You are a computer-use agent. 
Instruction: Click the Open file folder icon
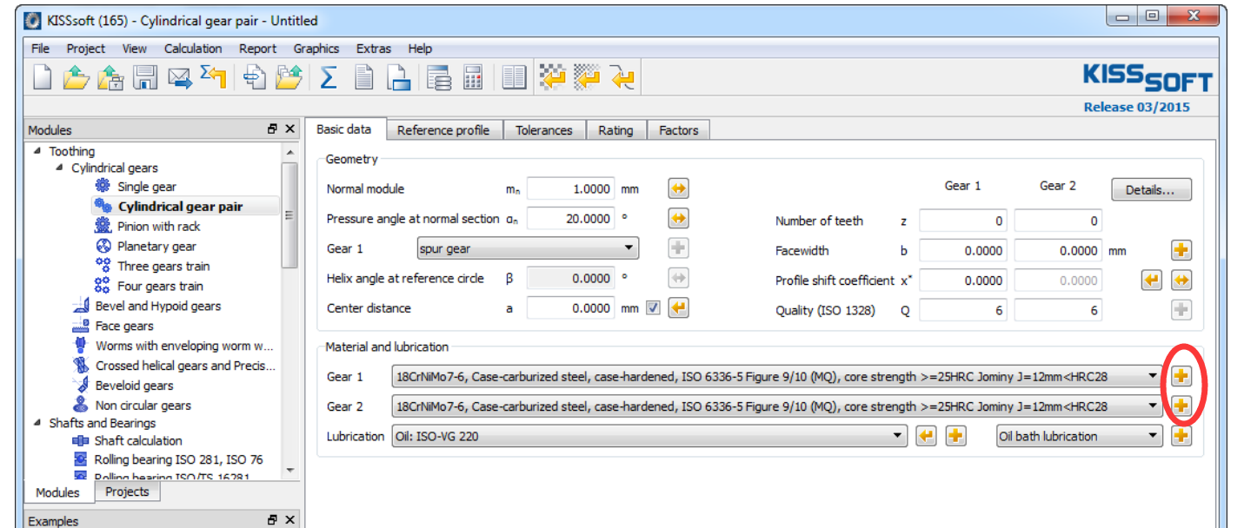point(76,78)
